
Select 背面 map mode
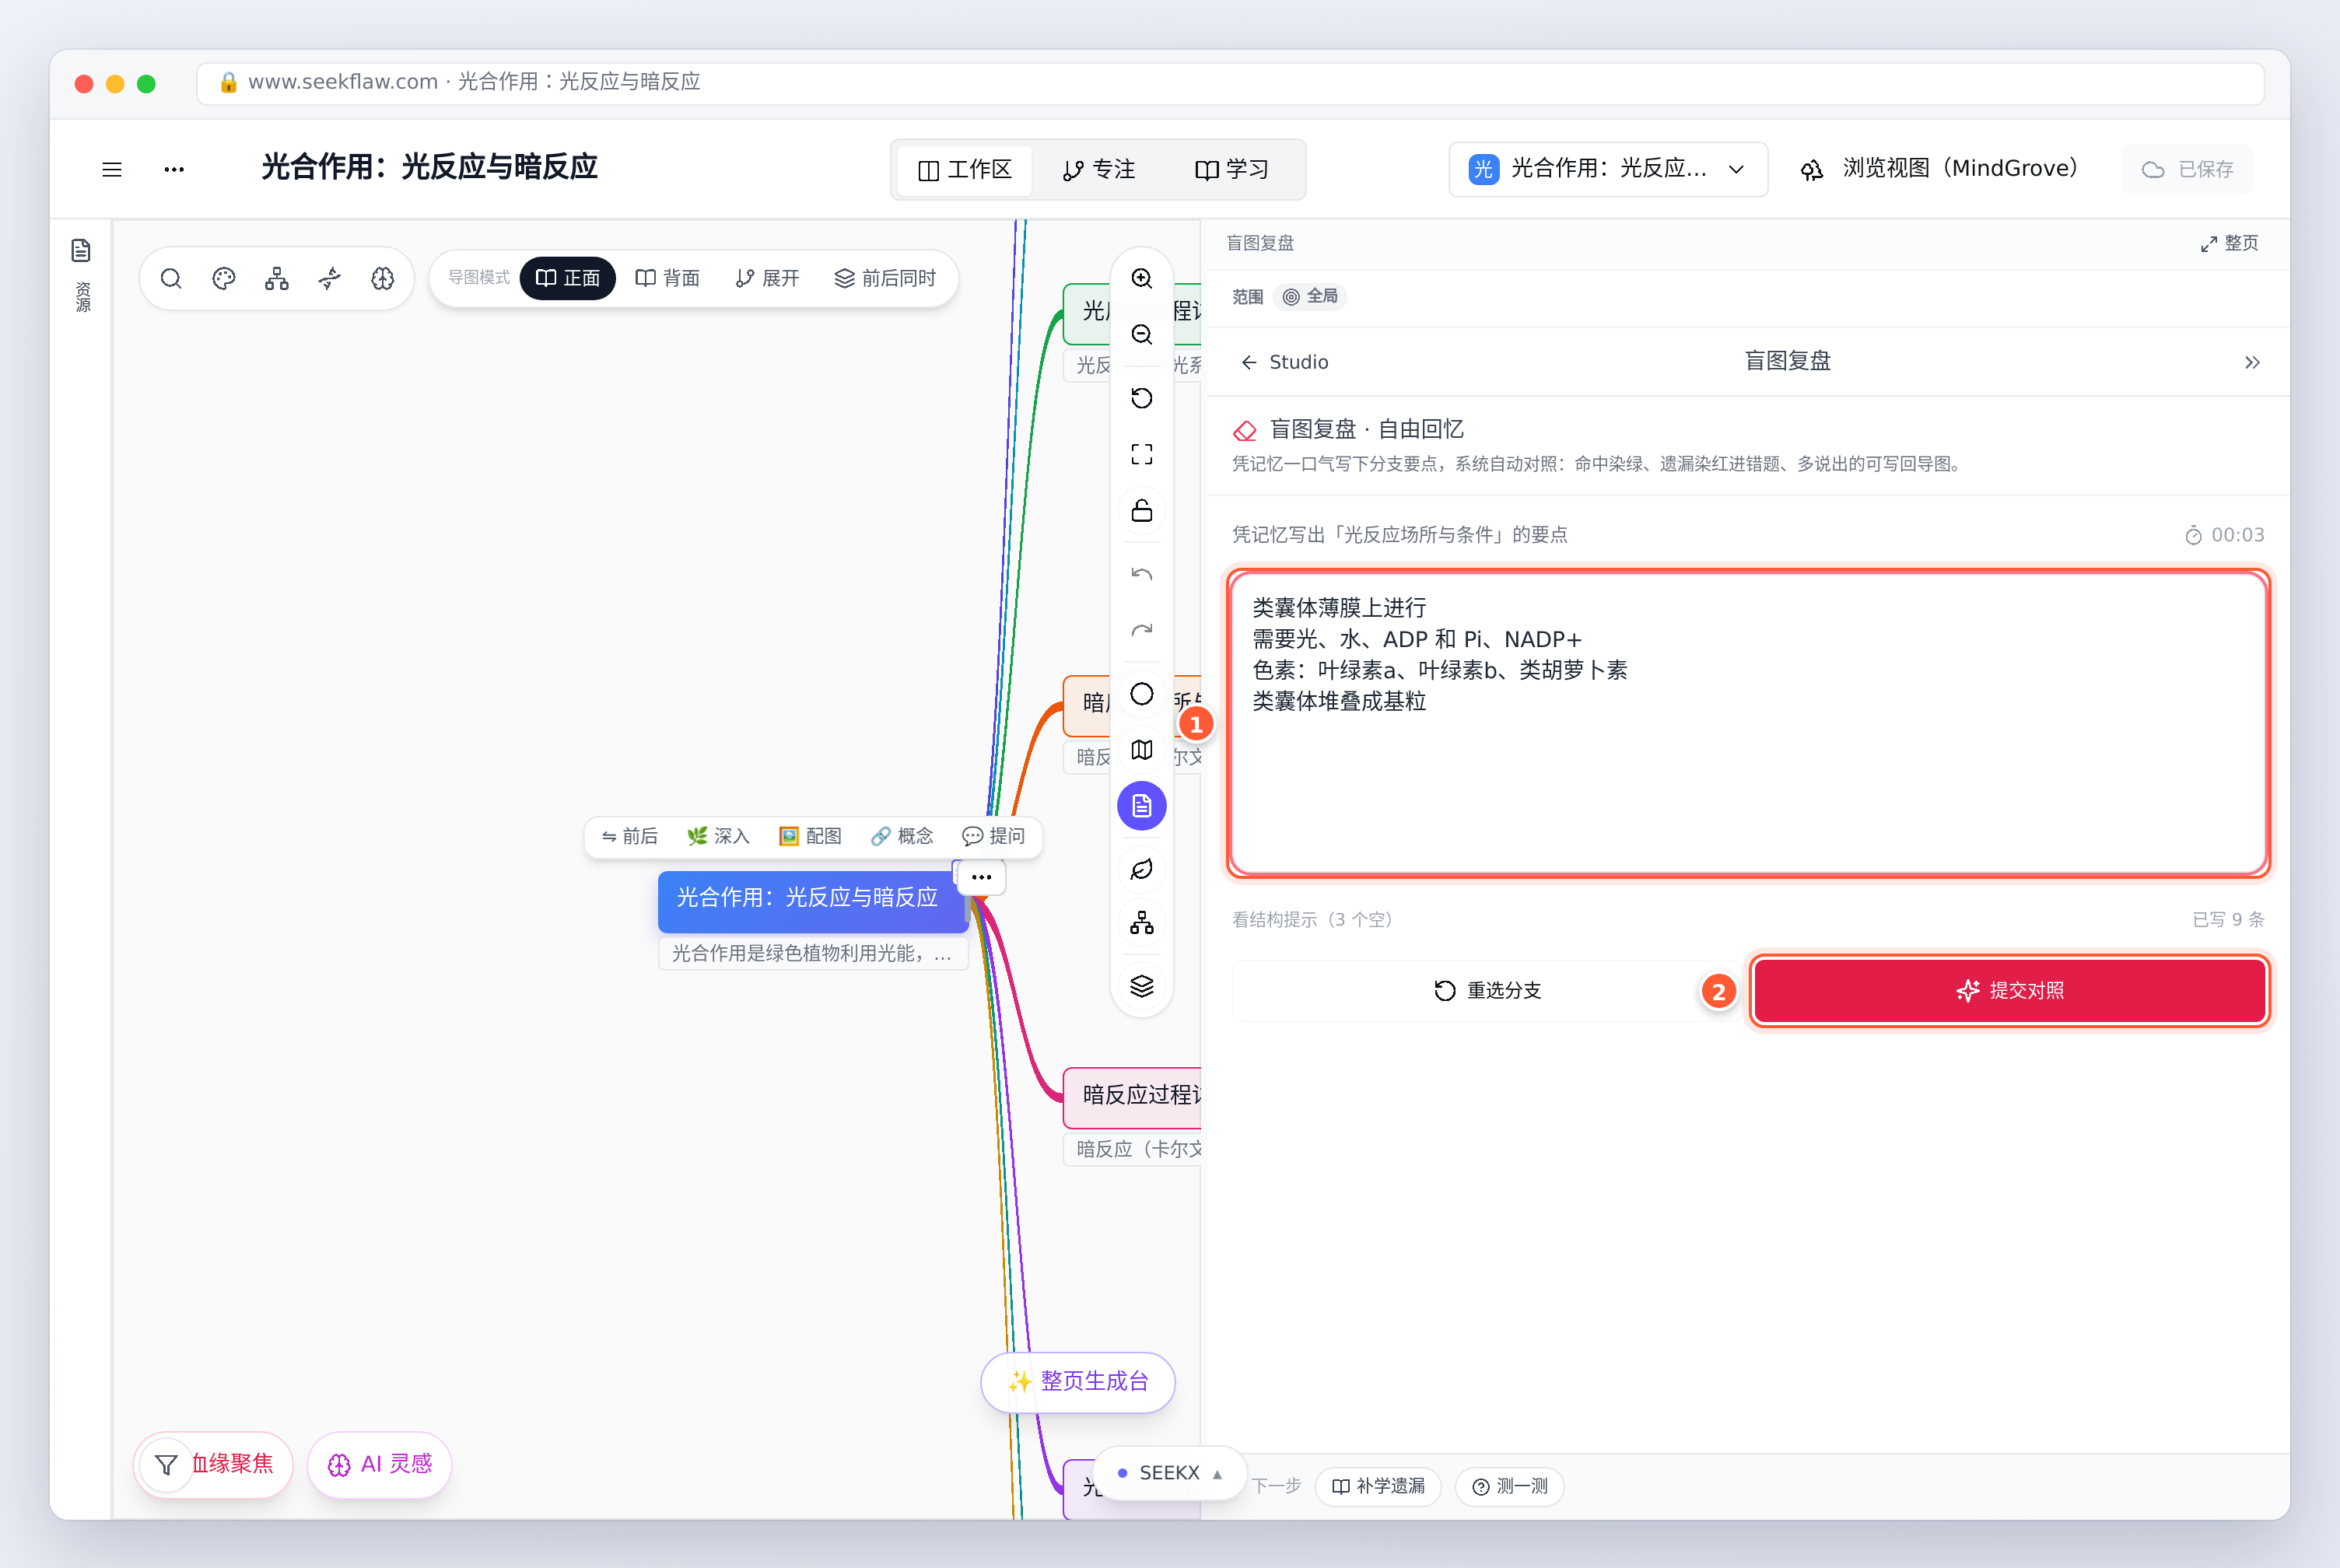pos(668,279)
